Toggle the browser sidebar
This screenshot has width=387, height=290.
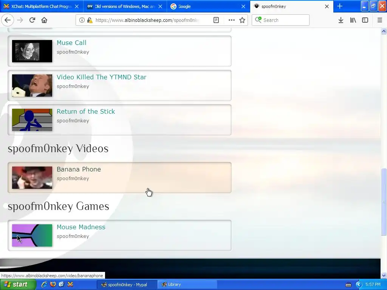pyautogui.click(x=365, y=20)
